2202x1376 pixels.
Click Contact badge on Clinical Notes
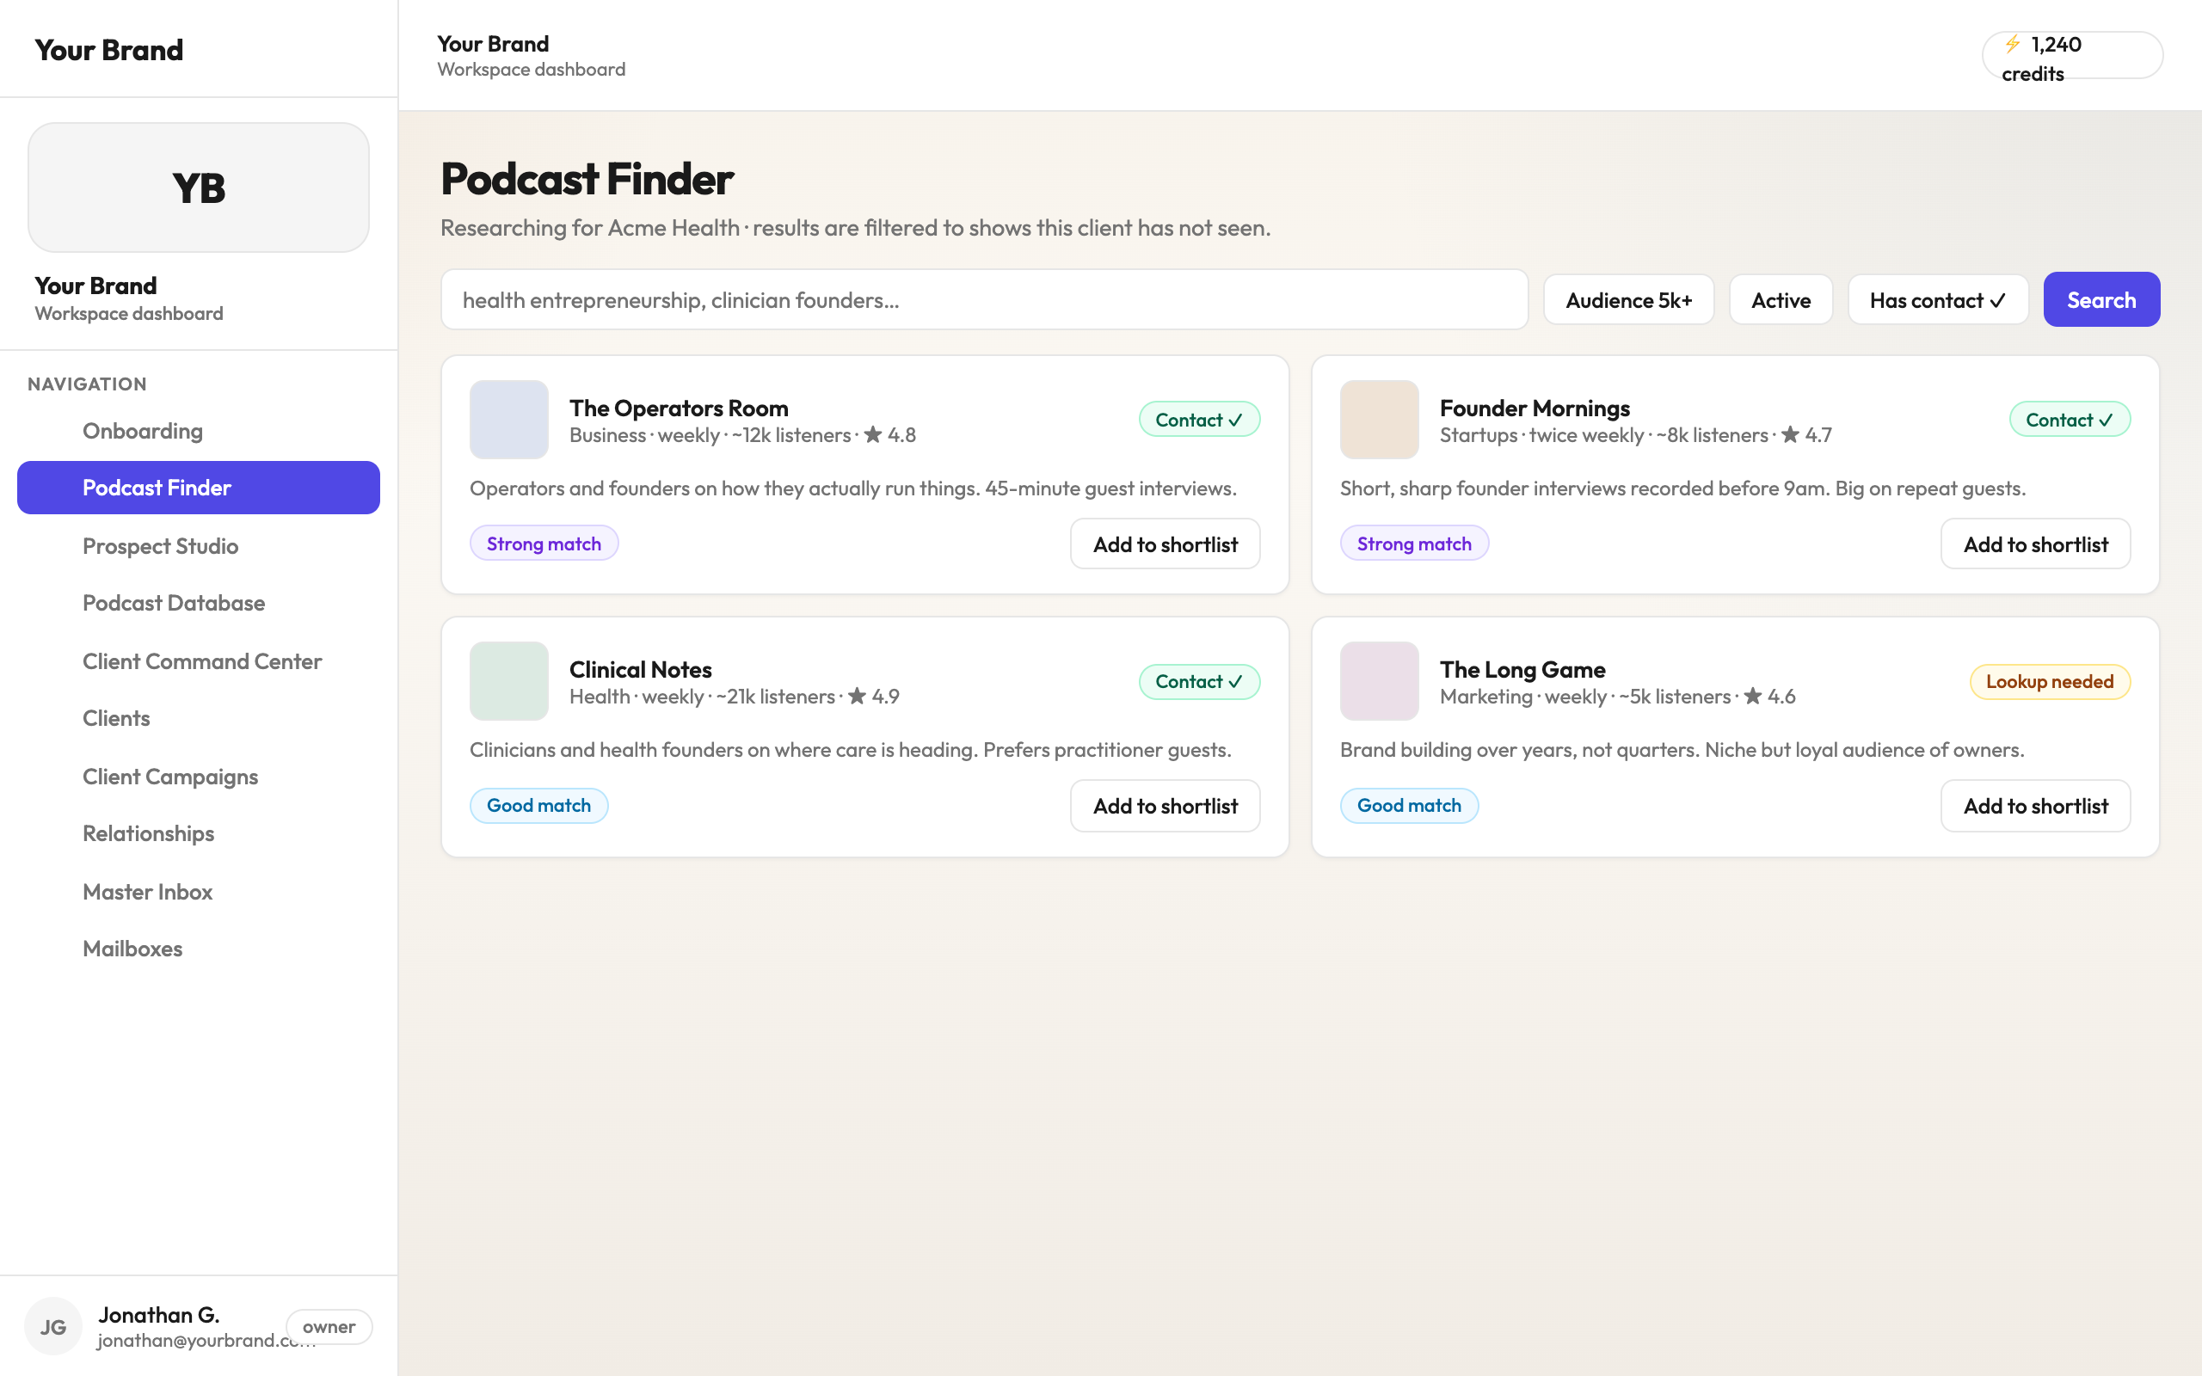pos(1199,681)
